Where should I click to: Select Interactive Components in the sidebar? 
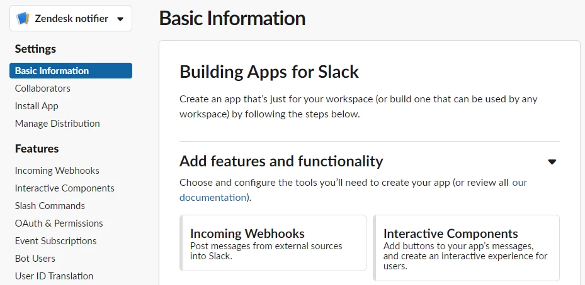(64, 188)
